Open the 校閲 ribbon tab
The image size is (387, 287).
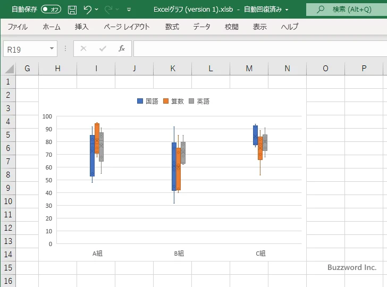(x=232, y=27)
